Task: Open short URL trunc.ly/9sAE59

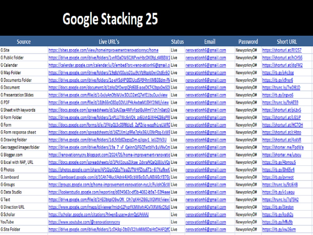Action: click(x=280, y=102)
